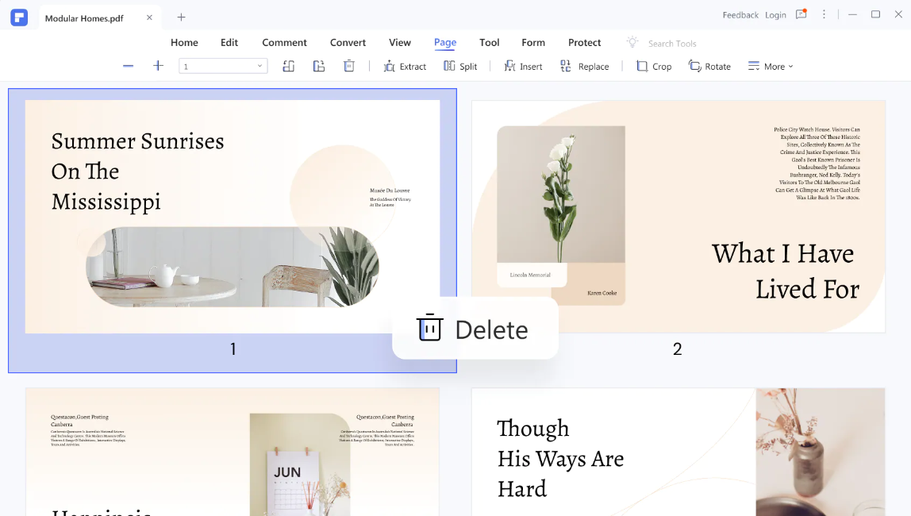911x516 pixels.
Task: Open the three-dot options menu
Action: (824, 14)
